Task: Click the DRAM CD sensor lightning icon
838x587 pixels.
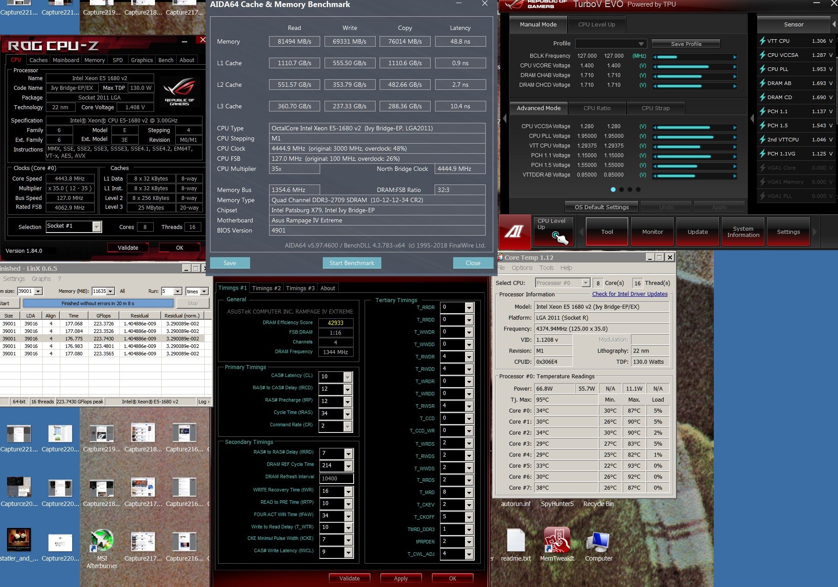Action: (762, 97)
